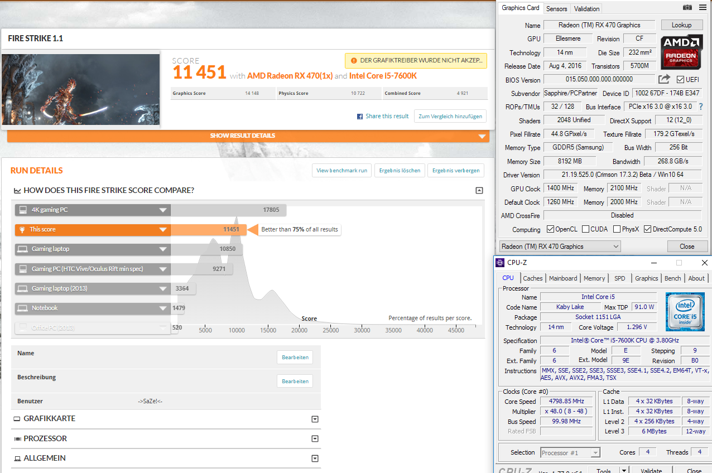712x473 pixels.
Task: Click the Bus Interface question mark
Action: pos(701,107)
